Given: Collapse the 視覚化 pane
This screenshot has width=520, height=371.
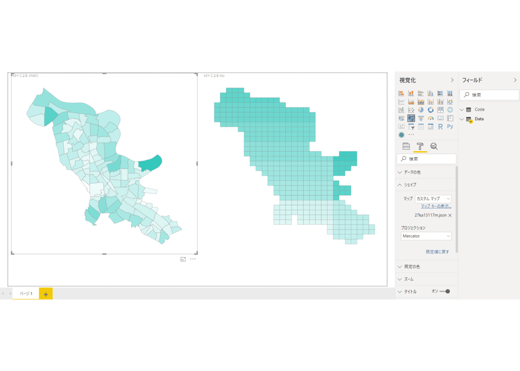Looking at the screenshot, I should (x=452, y=80).
